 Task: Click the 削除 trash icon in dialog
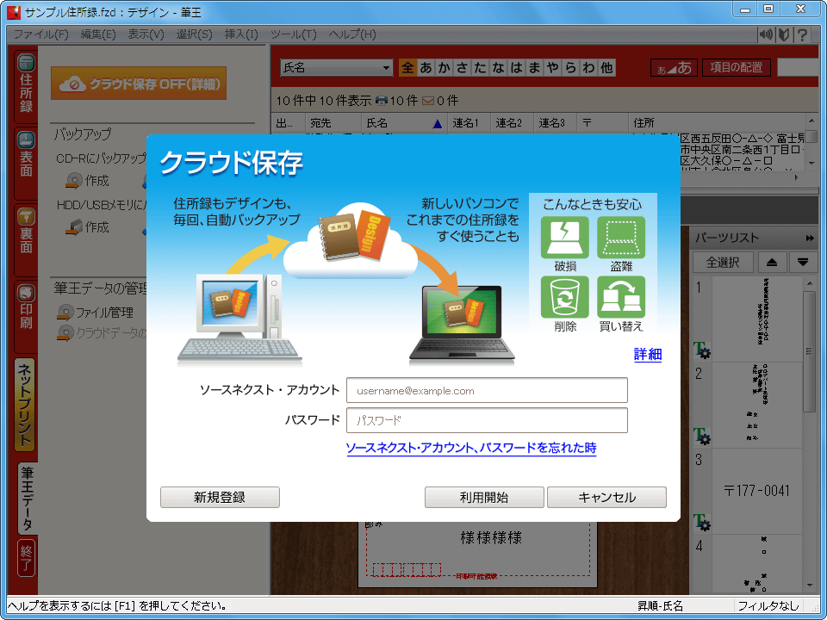[565, 297]
